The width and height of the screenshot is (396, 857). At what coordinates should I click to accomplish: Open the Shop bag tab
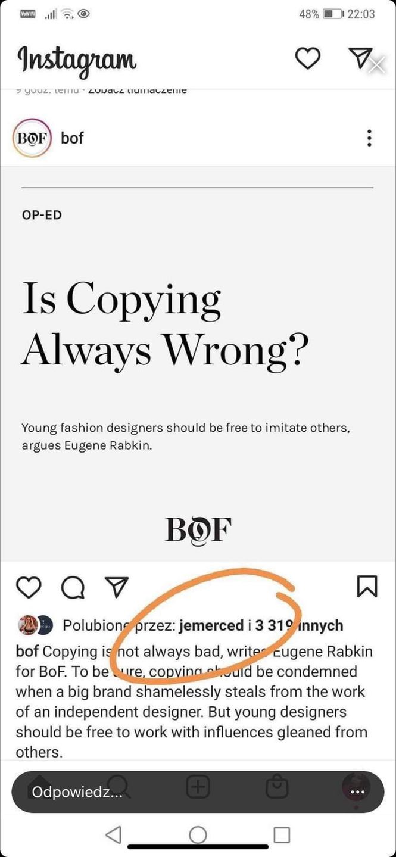click(276, 787)
